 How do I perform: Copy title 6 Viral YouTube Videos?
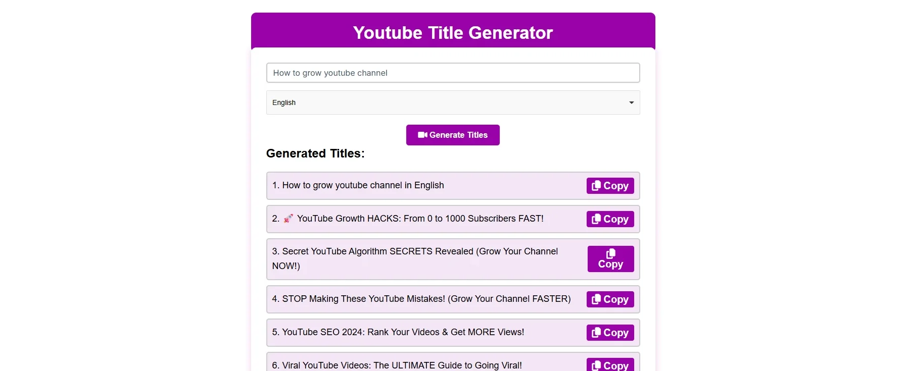pyautogui.click(x=610, y=365)
